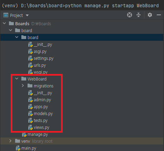Viewport: 164px width, 151px height.
Task: Select manage.py in the tree
Action: [38, 134]
